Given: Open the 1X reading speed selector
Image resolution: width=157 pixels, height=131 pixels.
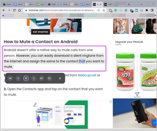Looking at the screenshot, I should 49,78.
